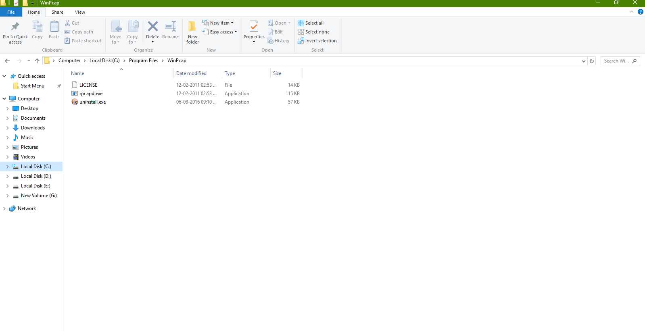Go up one folder level arrow
Image resolution: width=645 pixels, height=331 pixels.
(37, 61)
